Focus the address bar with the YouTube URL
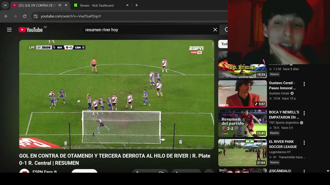The width and height of the screenshot is (330, 185). 129,16
